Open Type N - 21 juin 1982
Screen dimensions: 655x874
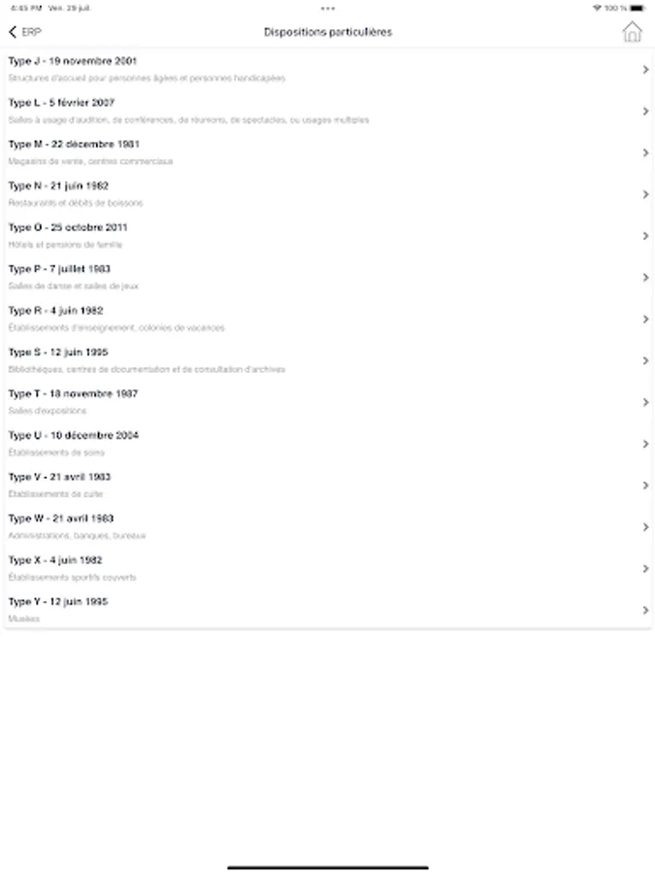tap(291, 194)
